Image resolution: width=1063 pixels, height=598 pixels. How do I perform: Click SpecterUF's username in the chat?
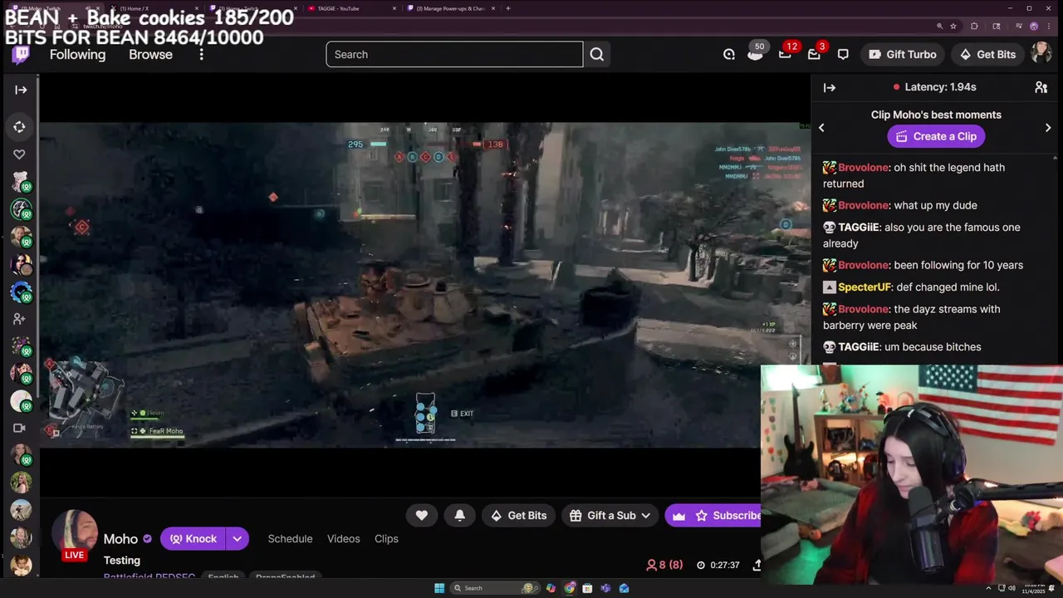864,287
